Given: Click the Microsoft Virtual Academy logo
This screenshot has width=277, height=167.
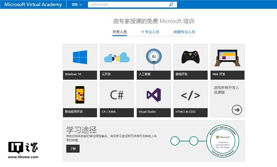Looking at the screenshot, I should coord(33,5).
